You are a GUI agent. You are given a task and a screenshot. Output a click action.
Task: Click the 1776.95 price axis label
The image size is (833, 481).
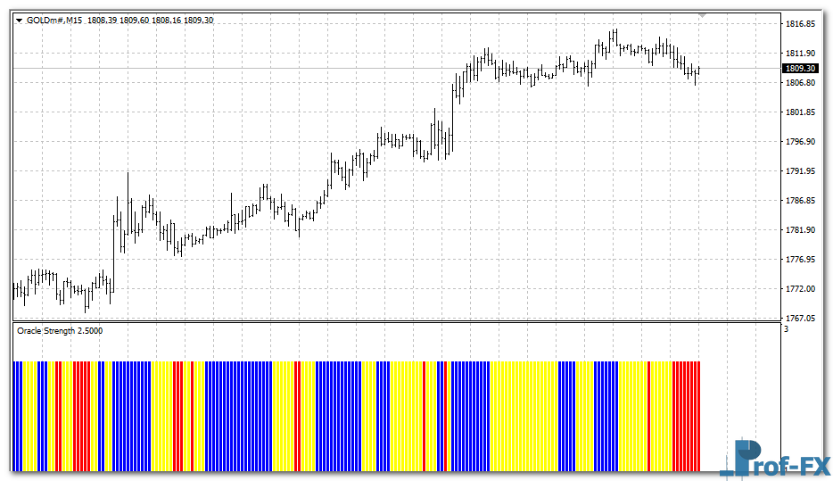pyautogui.click(x=799, y=259)
